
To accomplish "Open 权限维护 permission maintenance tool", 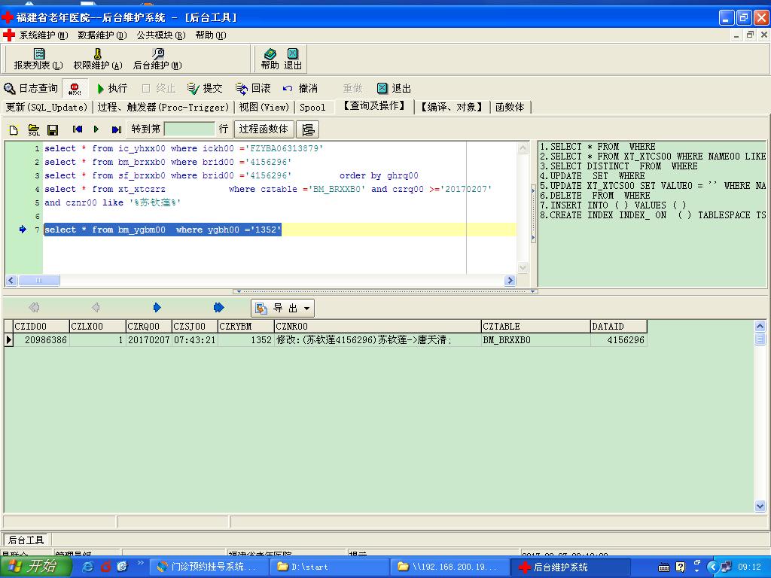I will pos(97,59).
